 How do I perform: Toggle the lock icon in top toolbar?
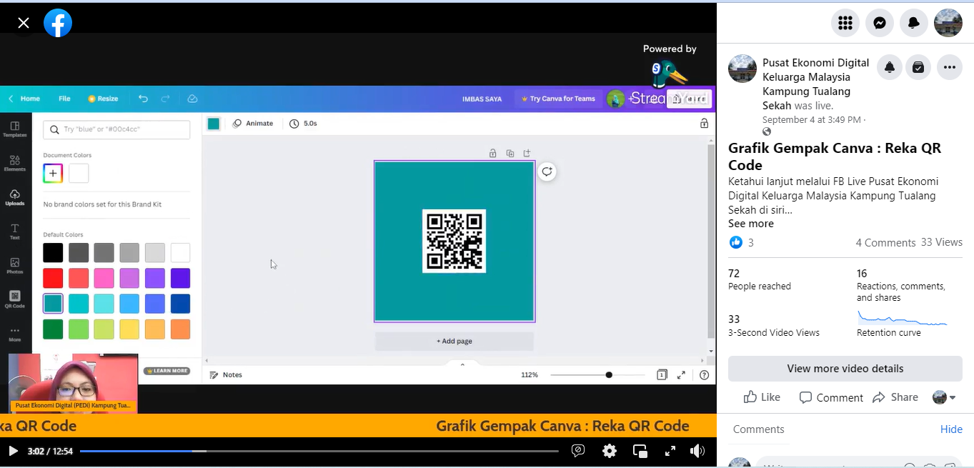coord(704,124)
